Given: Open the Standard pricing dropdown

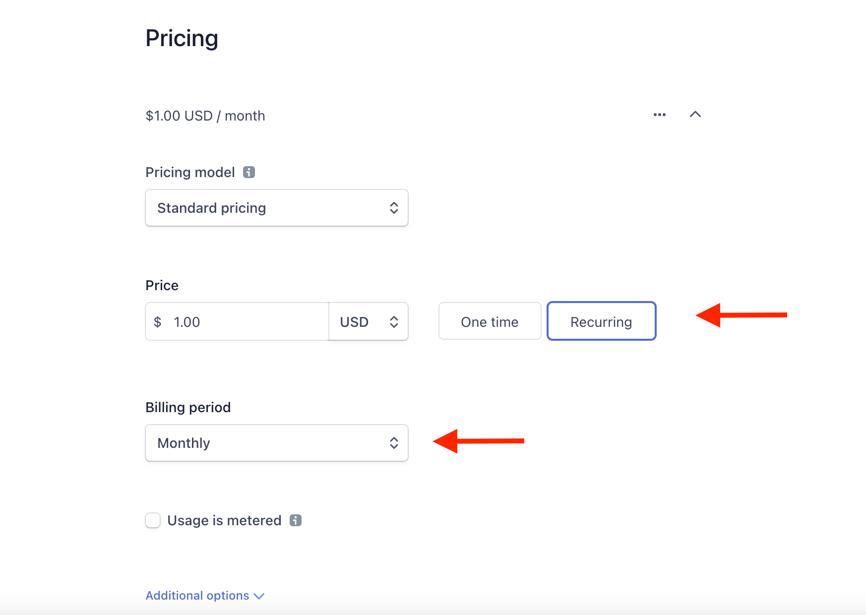Looking at the screenshot, I should point(276,208).
